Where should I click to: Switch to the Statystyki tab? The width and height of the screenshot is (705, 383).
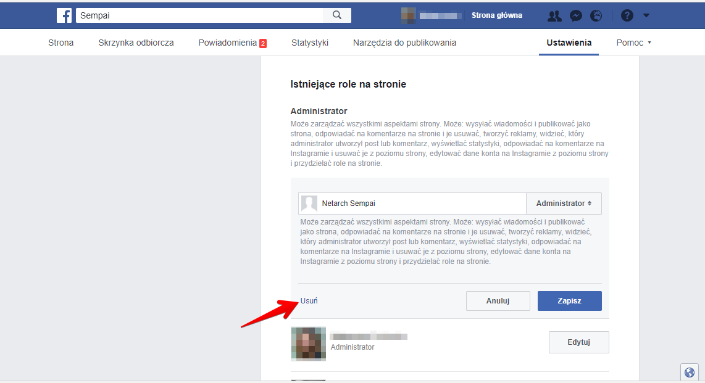pos(310,43)
